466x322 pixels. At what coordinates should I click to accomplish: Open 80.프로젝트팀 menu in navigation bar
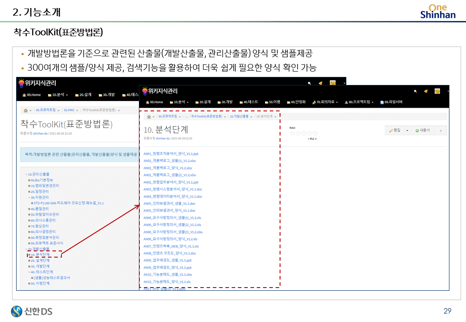point(359,102)
